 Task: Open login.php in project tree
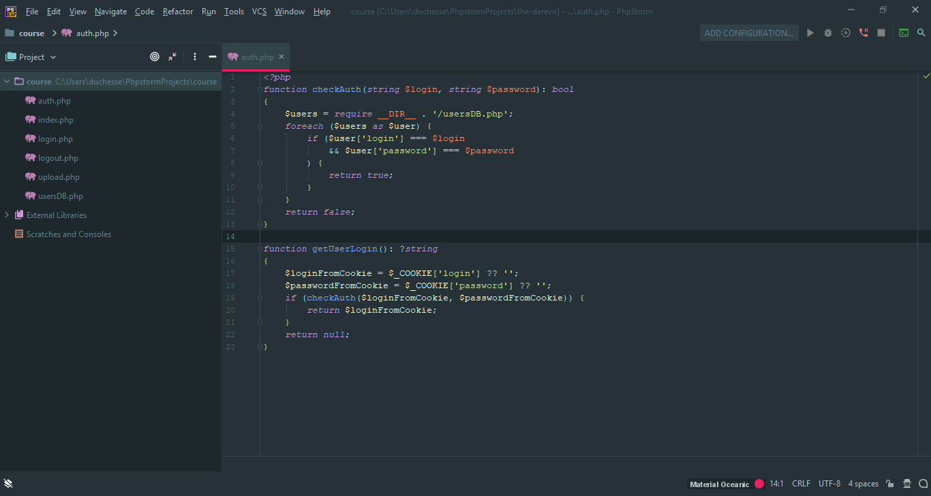pyautogui.click(x=55, y=138)
